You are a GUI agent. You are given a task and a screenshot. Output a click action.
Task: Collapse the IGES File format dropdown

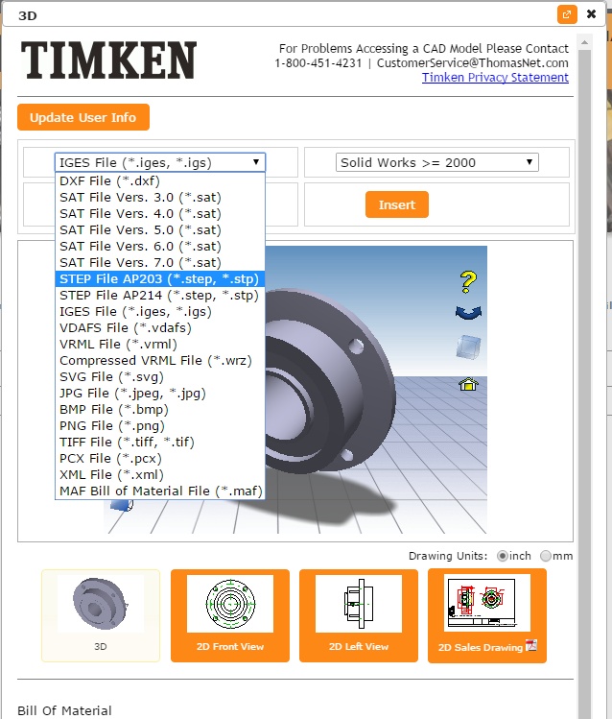pos(160,162)
